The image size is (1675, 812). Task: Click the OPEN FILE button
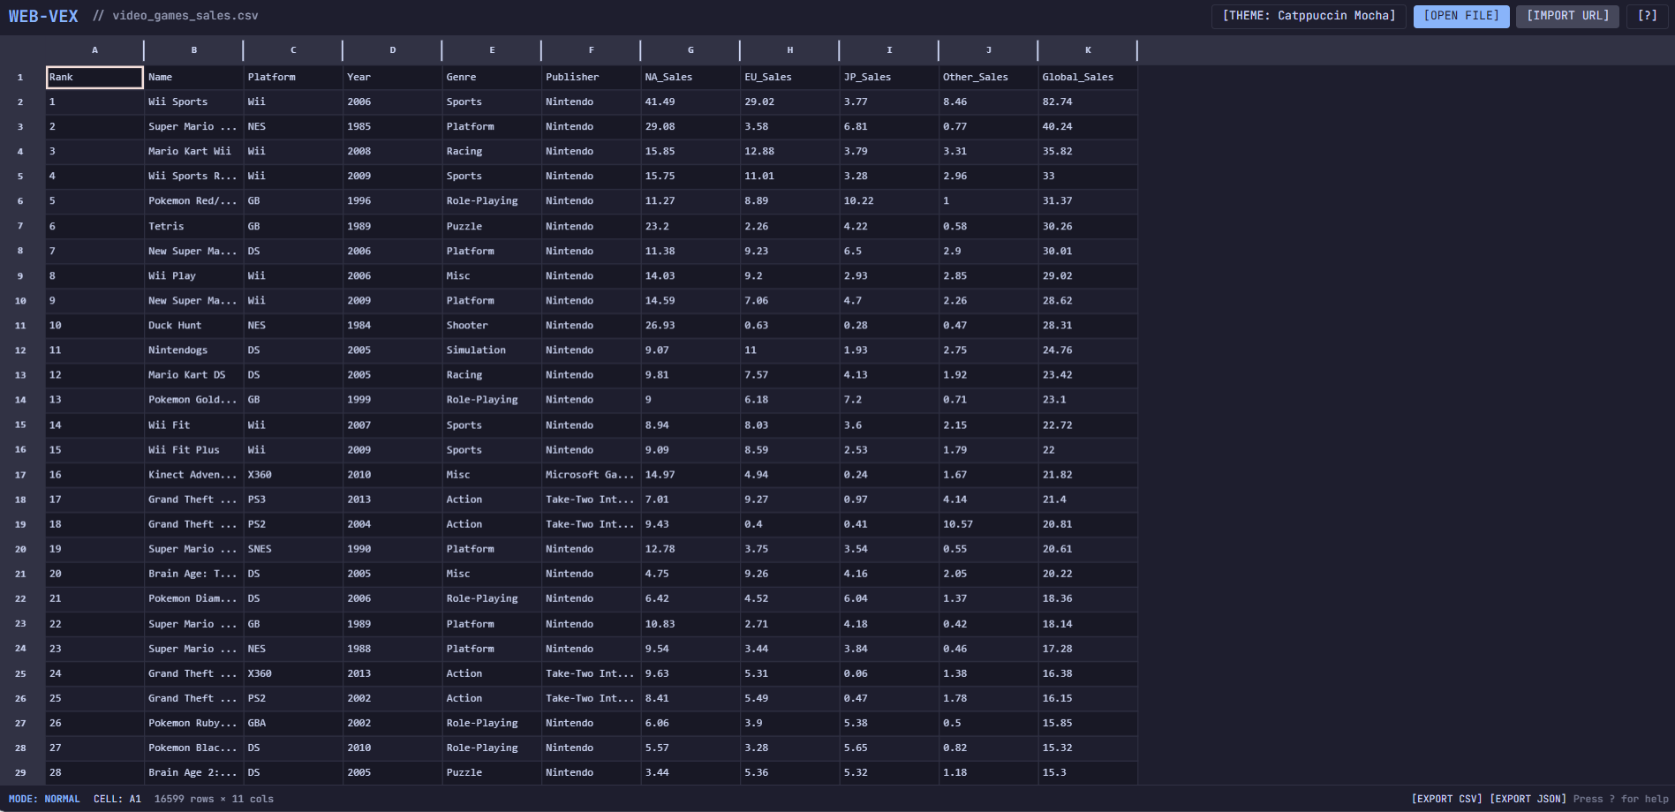pyautogui.click(x=1460, y=16)
